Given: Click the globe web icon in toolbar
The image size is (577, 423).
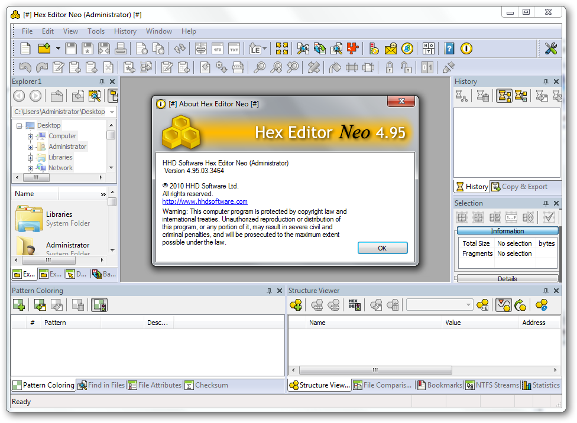Looking at the screenshot, I should [407, 48].
